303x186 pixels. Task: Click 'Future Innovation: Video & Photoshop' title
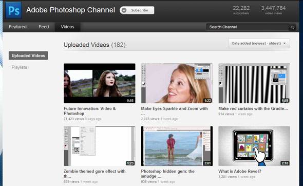tap(90, 111)
